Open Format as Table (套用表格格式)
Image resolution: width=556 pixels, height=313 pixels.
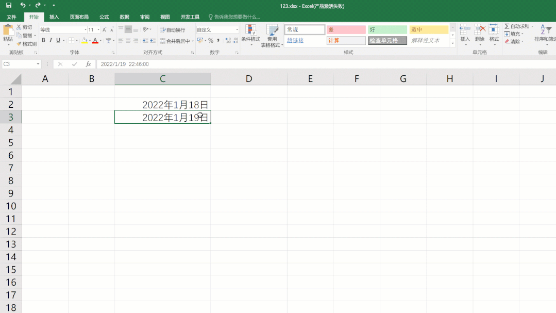point(272,36)
